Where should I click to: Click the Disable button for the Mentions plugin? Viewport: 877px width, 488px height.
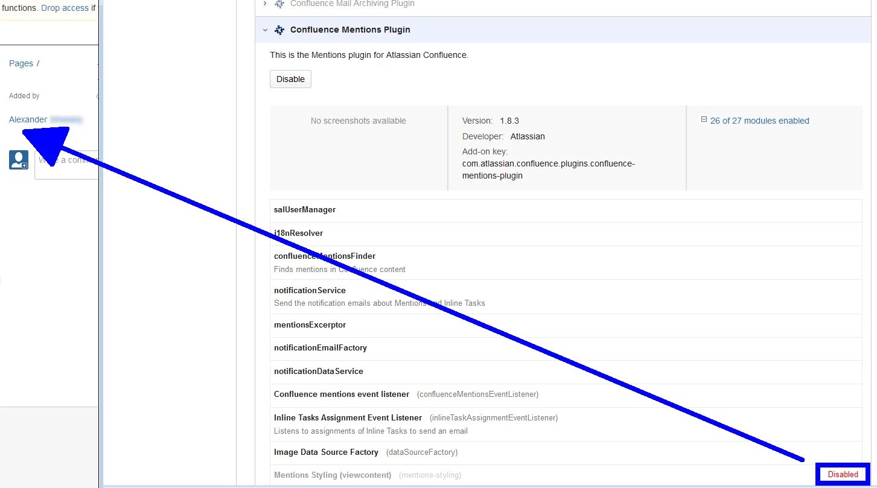(x=290, y=79)
